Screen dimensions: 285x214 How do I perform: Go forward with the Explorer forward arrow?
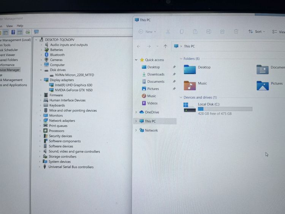point(149,46)
